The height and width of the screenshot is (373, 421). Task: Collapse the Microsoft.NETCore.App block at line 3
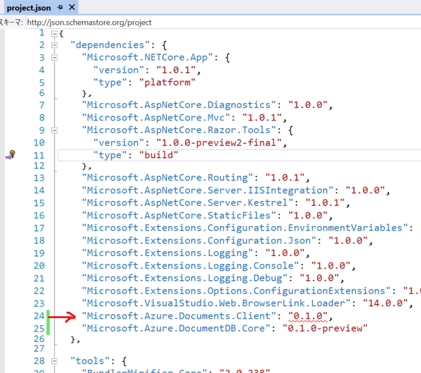(x=54, y=58)
